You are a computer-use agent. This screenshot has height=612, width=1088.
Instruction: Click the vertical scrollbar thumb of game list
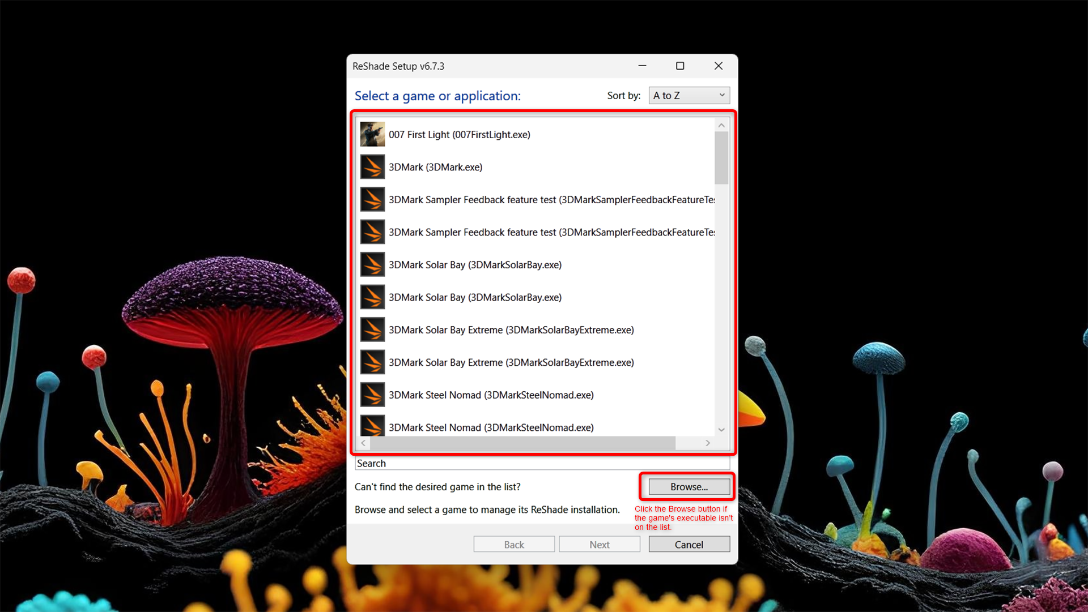[721, 158]
